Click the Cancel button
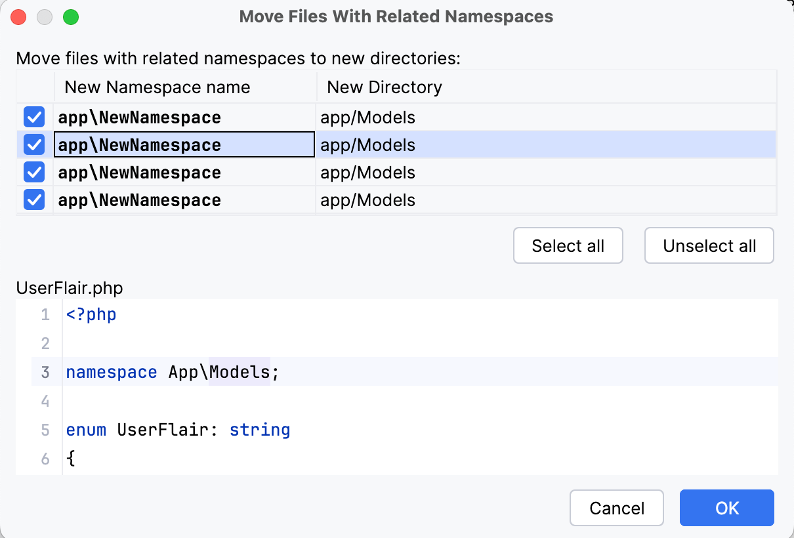 pyautogui.click(x=616, y=508)
